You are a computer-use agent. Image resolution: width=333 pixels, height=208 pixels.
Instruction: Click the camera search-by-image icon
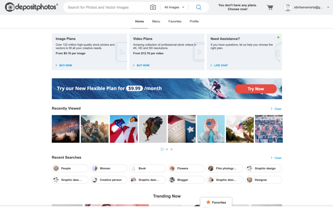153,7
